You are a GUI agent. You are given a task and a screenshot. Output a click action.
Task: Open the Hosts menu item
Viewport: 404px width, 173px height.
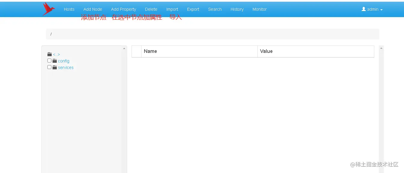tap(69, 9)
